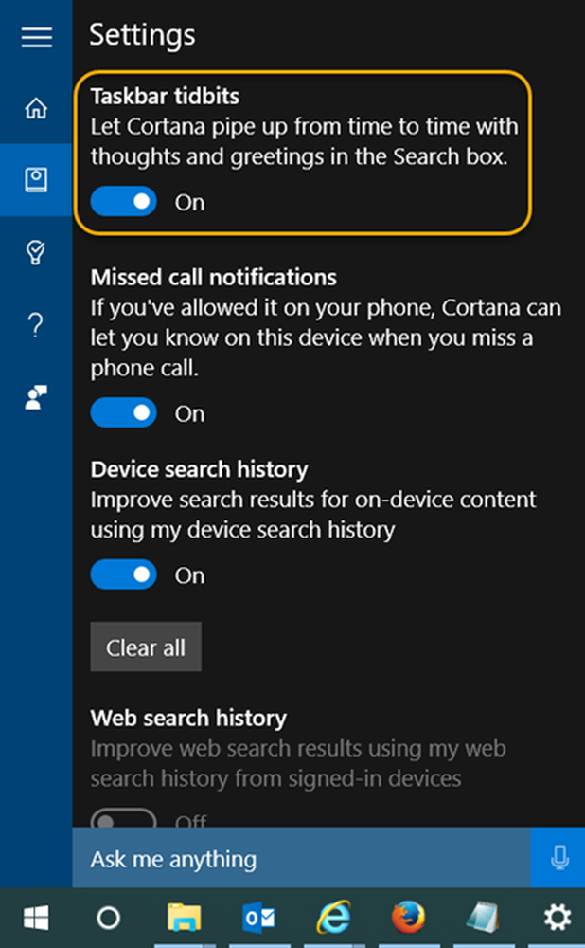
Task: Click the Taskbar tidbits heading
Action: 165,97
